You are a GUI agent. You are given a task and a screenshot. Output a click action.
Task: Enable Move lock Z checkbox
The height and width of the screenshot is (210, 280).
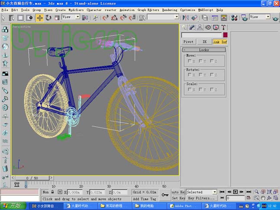click(212, 61)
